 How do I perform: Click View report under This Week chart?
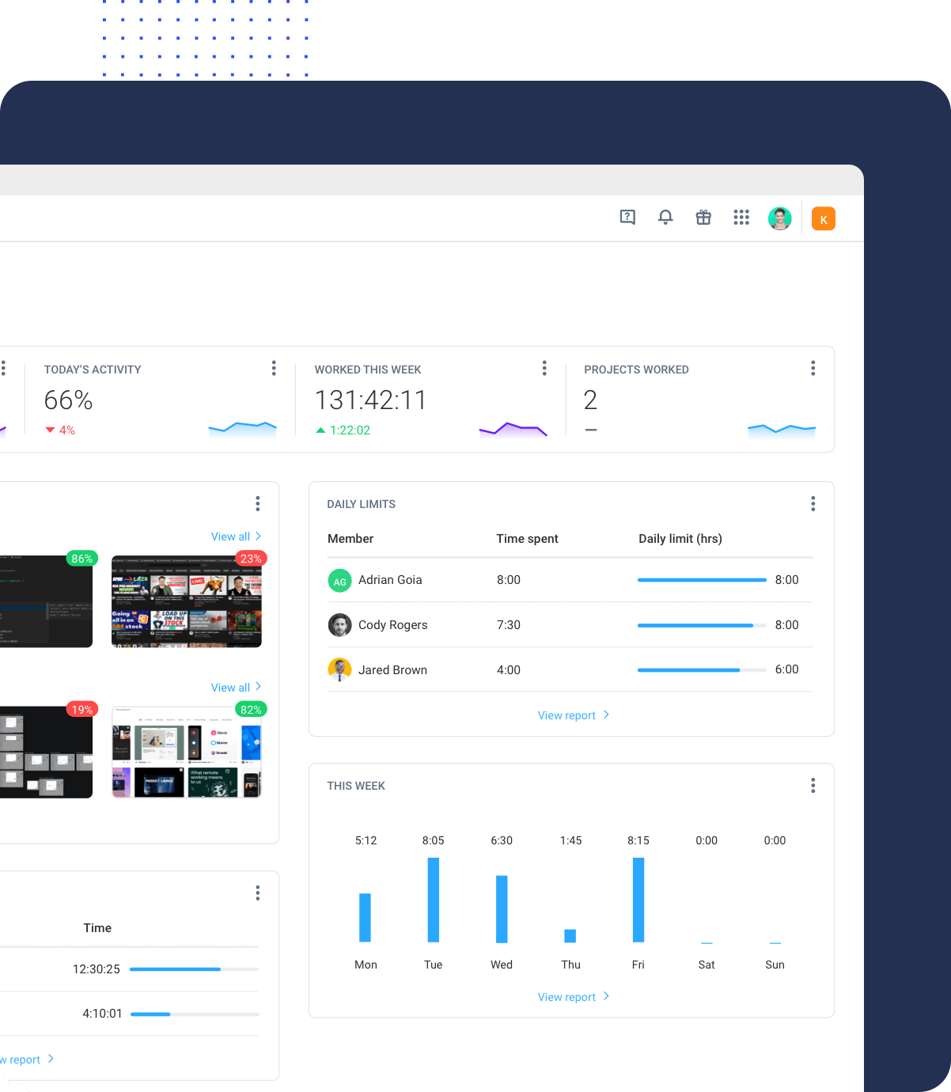coord(574,997)
